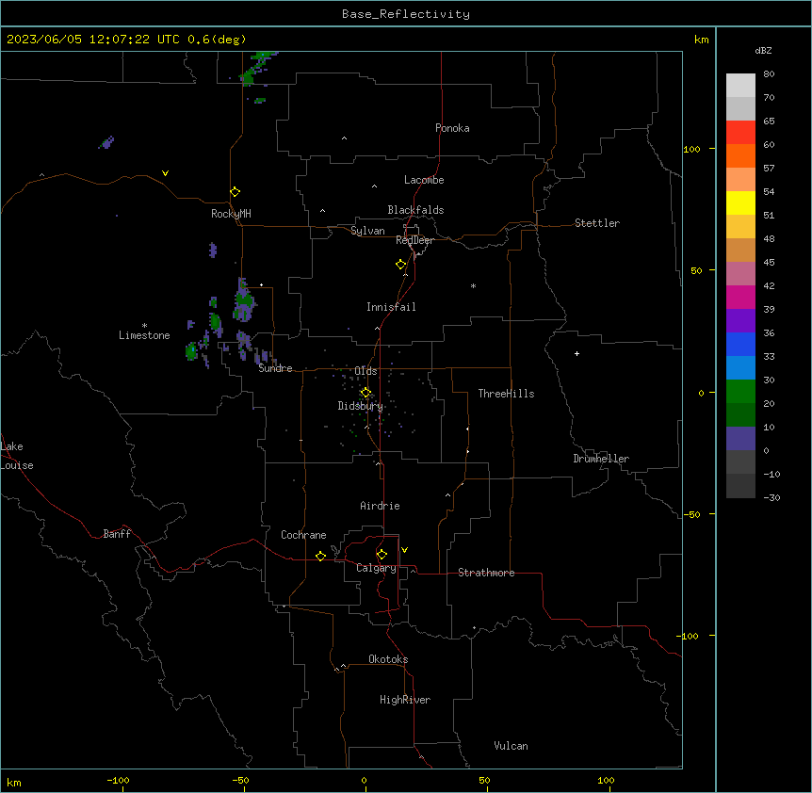
Task: Click the small purple echo in the northwest
Action: click(x=106, y=142)
